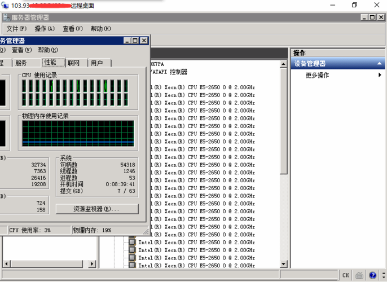Click the 物理内存: 19% status entry
The width and height of the screenshot is (387, 282).
[92, 230]
